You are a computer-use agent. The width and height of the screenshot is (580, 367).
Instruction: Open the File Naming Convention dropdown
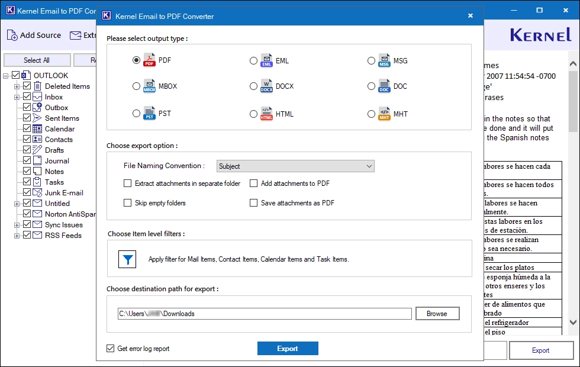295,166
